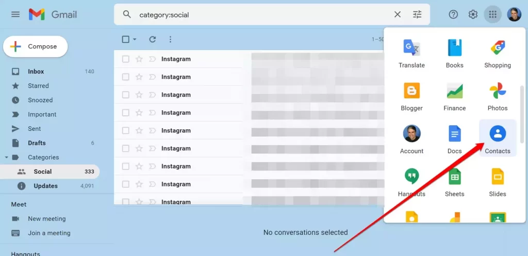Collapse the Categories section in sidebar
528x256 pixels.
(6, 158)
